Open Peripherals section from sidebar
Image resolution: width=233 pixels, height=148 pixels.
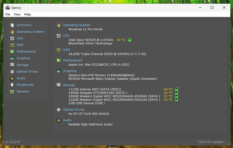(x=25, y=85)
